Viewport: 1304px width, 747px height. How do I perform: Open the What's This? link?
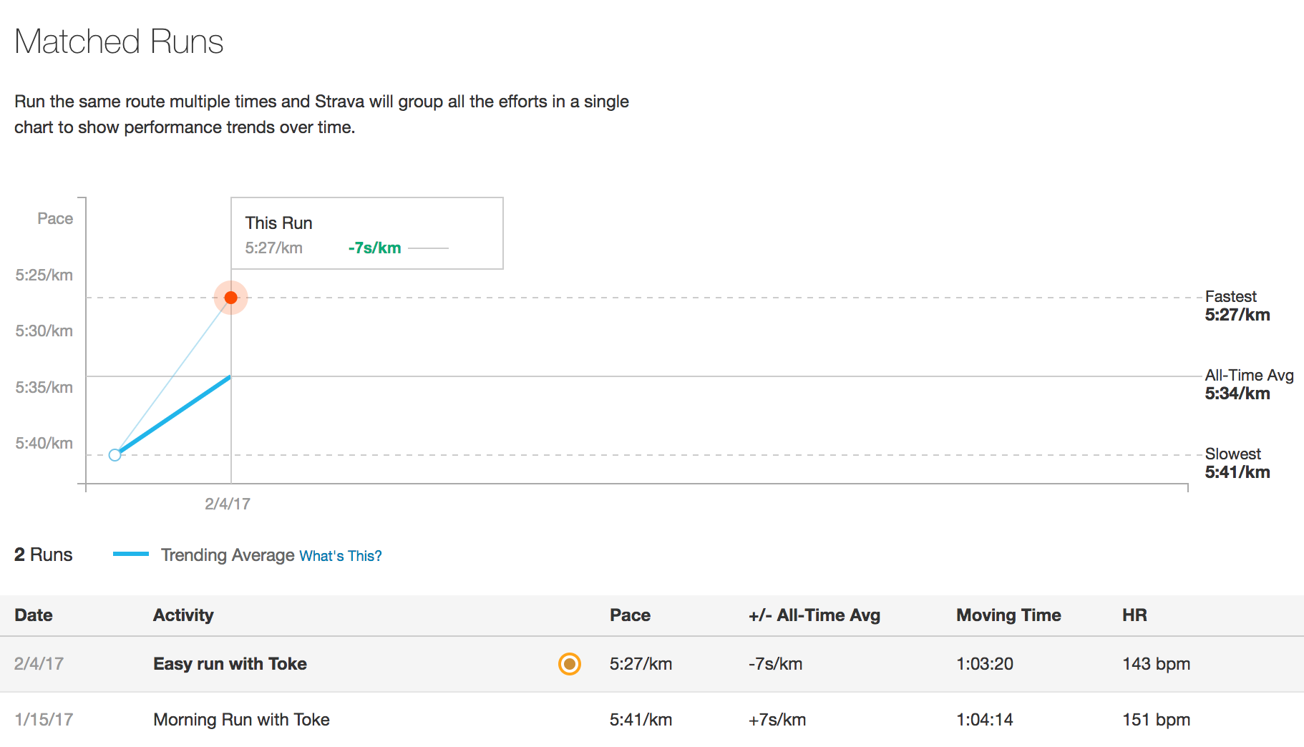tap(341, 556)
